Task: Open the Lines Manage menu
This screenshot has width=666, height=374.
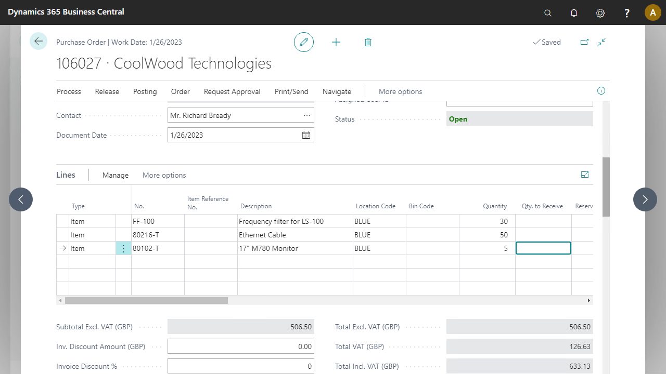Action: 116,175
